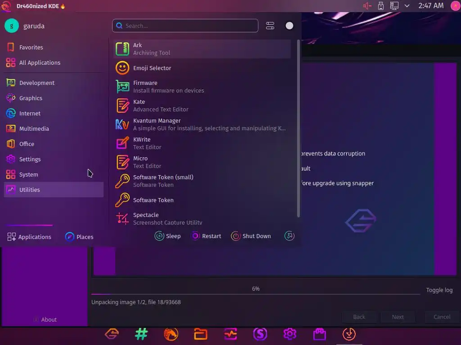Click installer Cancel button
The width and height of the screenshot is (461, 345).
(x=442, y=317)
